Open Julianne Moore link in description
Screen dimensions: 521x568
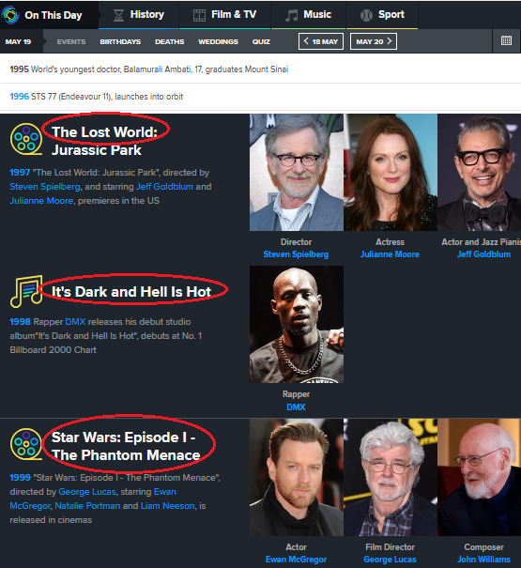41,201
